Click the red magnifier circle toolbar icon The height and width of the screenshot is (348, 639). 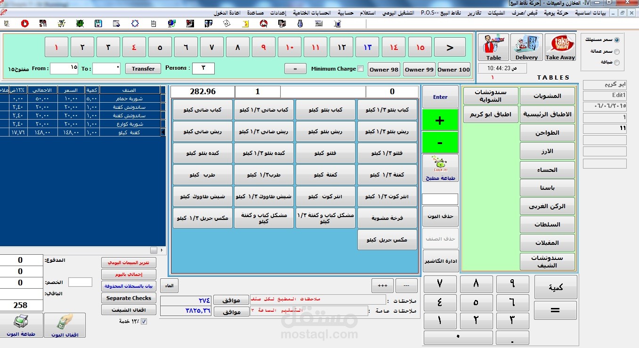pyautogui.click(x=264, y=23)
